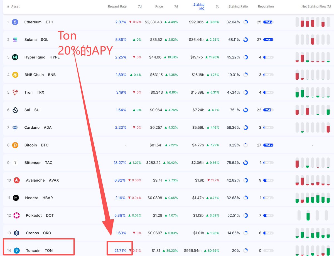Click Polkadot's 5.38% reward rate
This screenshot has width=334, height=256.
(120, 215)
